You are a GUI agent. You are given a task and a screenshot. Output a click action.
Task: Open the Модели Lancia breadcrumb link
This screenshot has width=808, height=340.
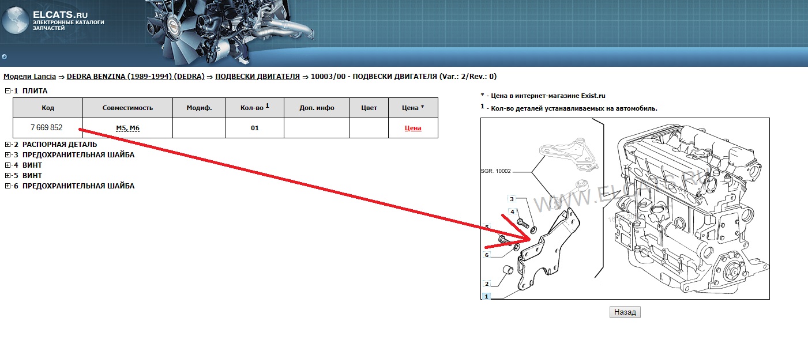coord(30,77)
